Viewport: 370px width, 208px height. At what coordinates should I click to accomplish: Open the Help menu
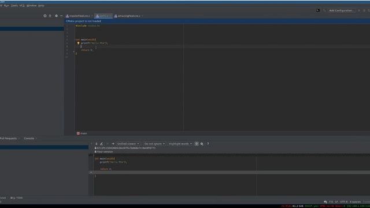pos(41,5)
